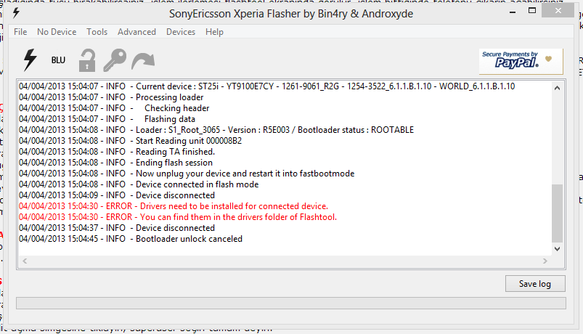
Task: Click log line 'Flashing data'
Action: pyautogui.click(x=107, y=119)
